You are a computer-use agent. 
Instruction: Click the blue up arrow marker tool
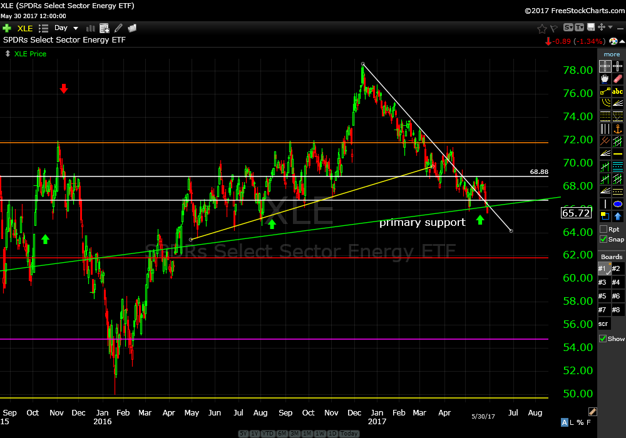pos(618,216)
